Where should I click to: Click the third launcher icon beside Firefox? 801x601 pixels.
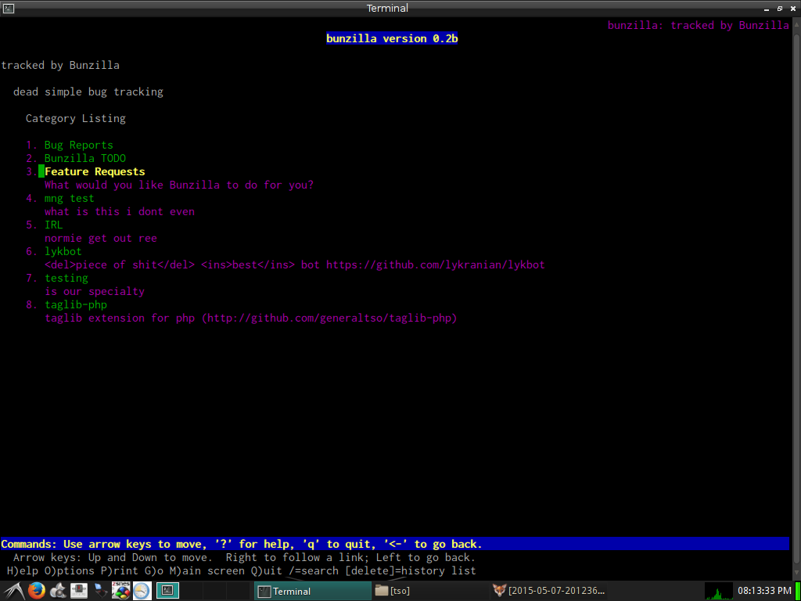tap(57, 591)
